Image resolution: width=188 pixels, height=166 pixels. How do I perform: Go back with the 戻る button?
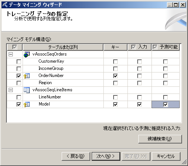pyautogui.click(x=76, y=156)
